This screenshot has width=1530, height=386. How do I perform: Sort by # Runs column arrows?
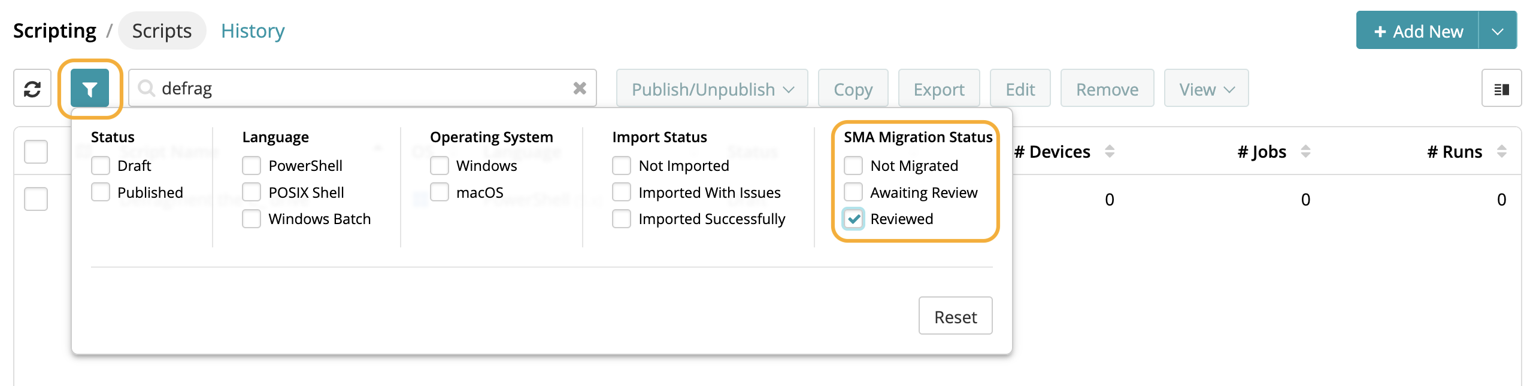[x=1501, y=152]
